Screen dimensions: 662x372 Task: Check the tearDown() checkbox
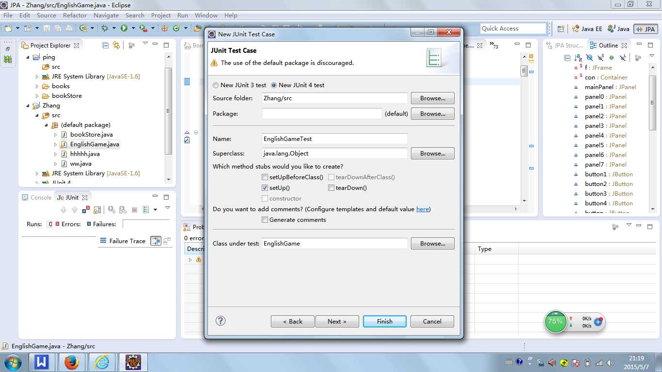coord(331,188)
